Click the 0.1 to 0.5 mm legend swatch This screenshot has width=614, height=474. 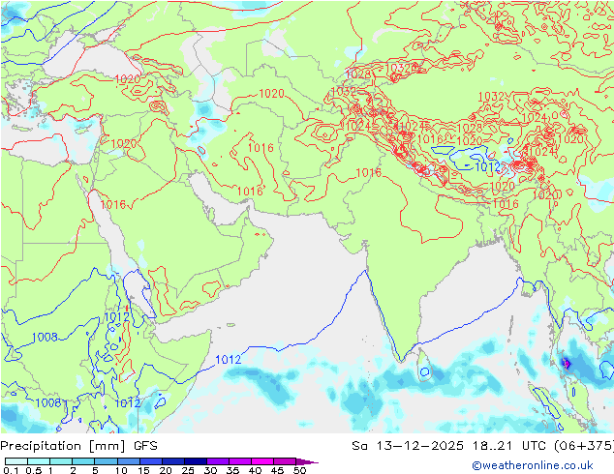point(16,461)
